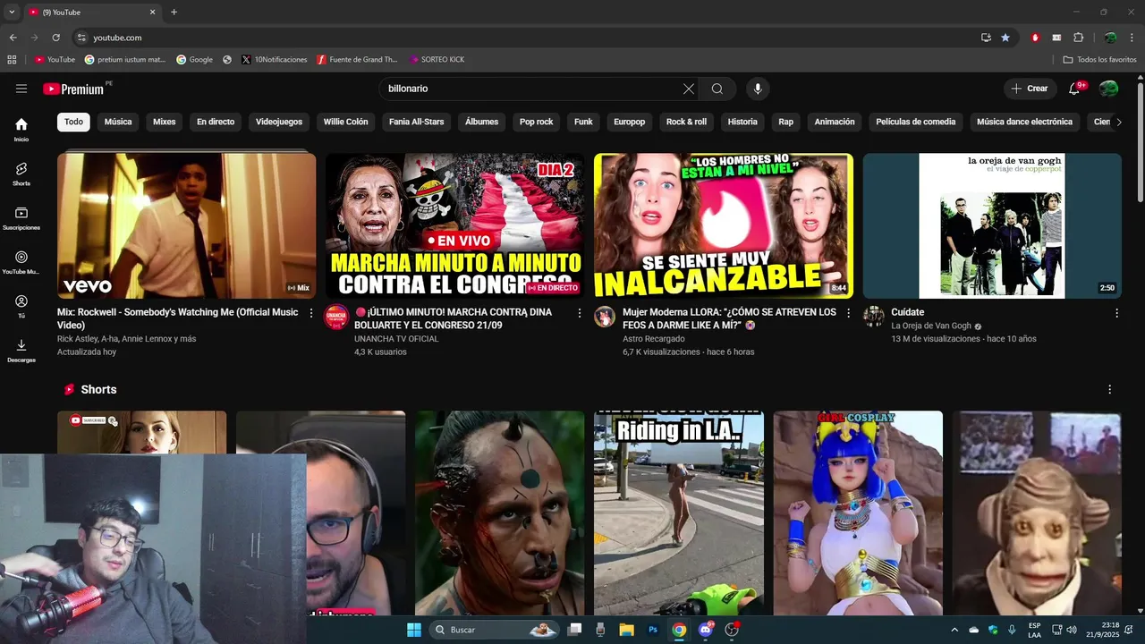Open Todos los favoritos folder
This screenshot has width=1145, height=644.
pyautogui.click(x=1099, y=60)
